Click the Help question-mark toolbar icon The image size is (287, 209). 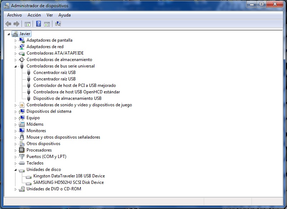[x=38, y=24]
